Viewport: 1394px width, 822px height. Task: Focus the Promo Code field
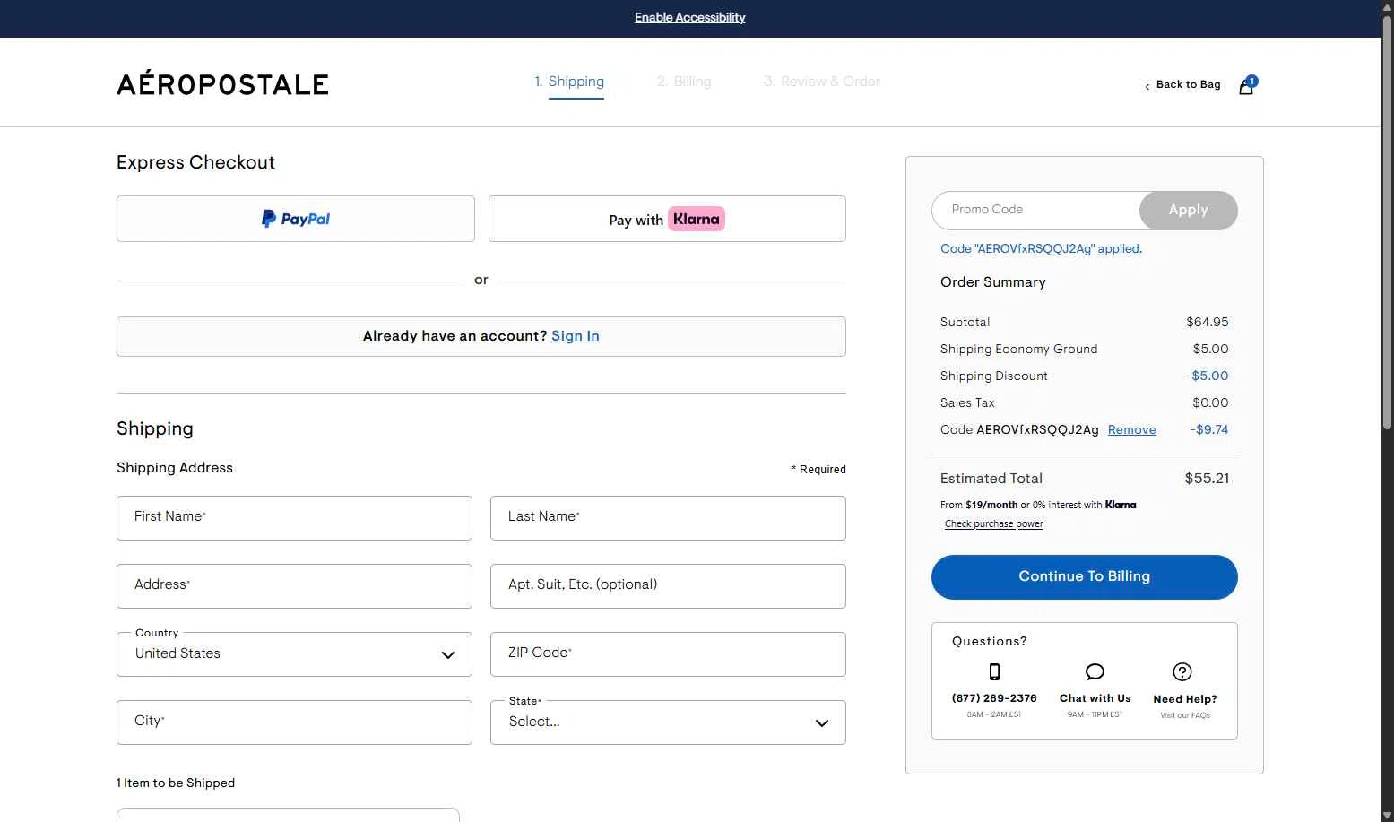(1035, 210)
